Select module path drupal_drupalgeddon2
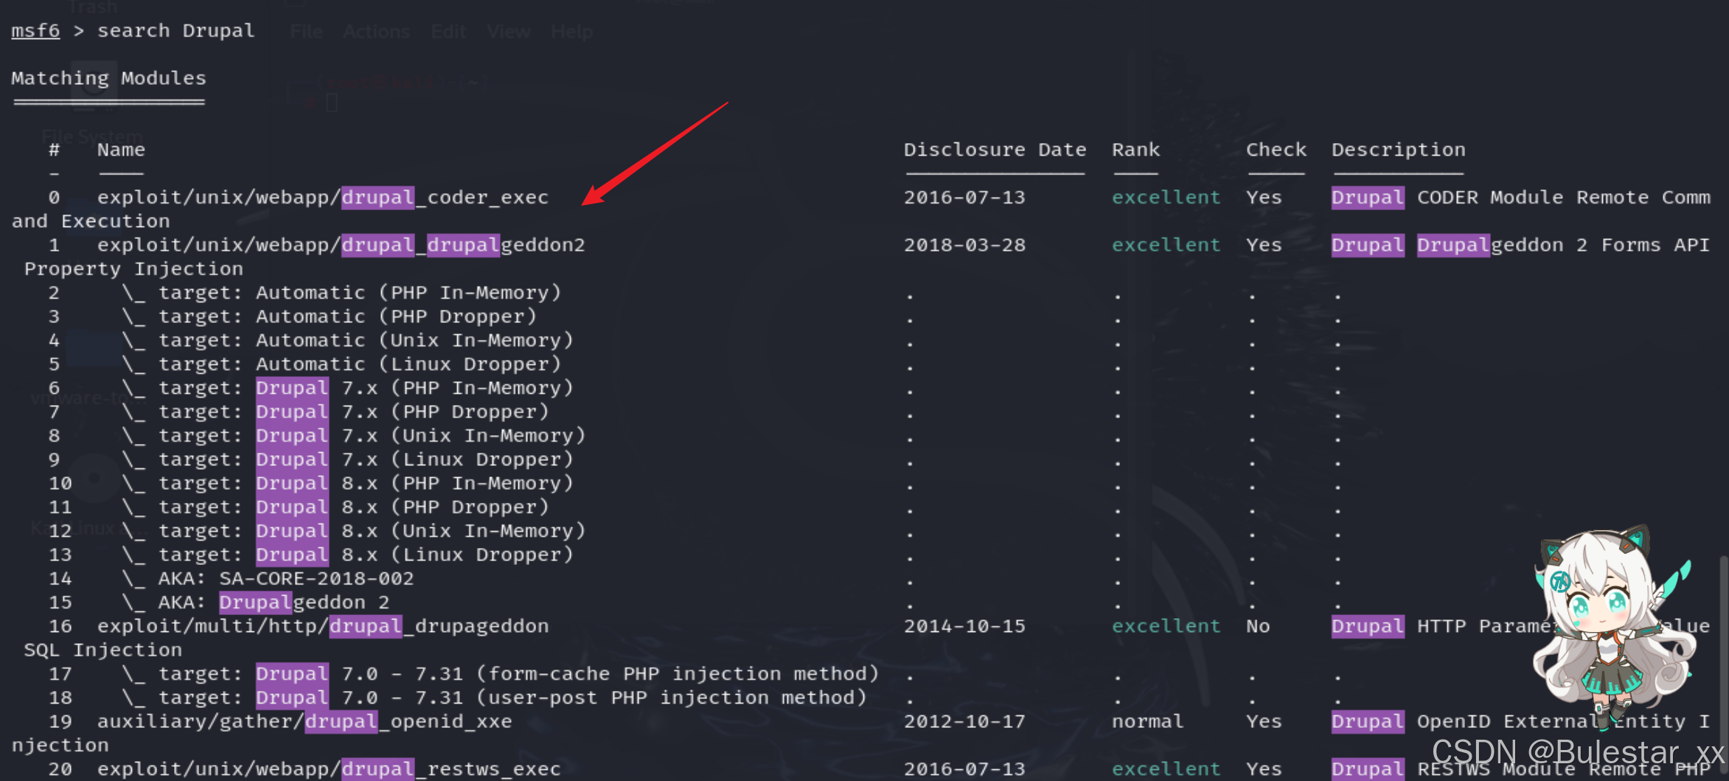Screen dimensions: 1729x781 [x=341, y=245]
